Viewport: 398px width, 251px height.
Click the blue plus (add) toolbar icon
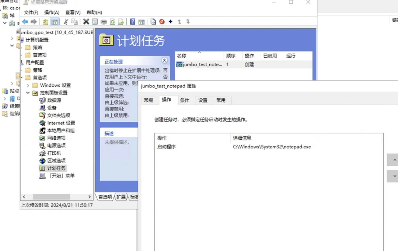pos(171,21)
